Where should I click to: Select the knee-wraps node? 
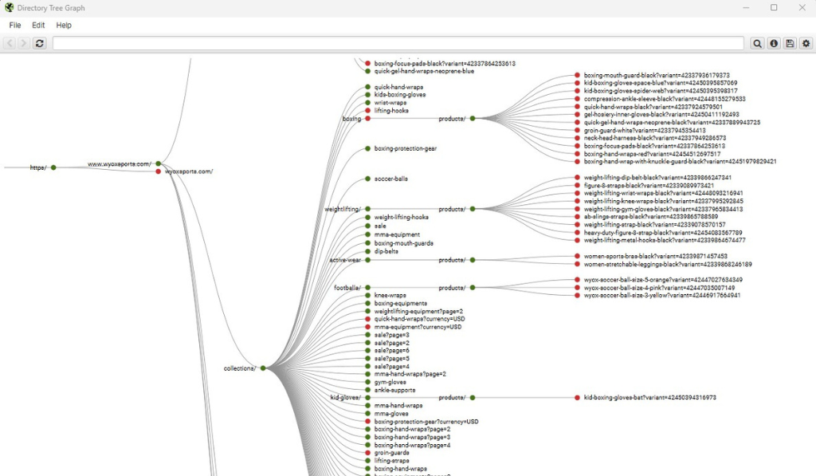[x=368, y=295]
